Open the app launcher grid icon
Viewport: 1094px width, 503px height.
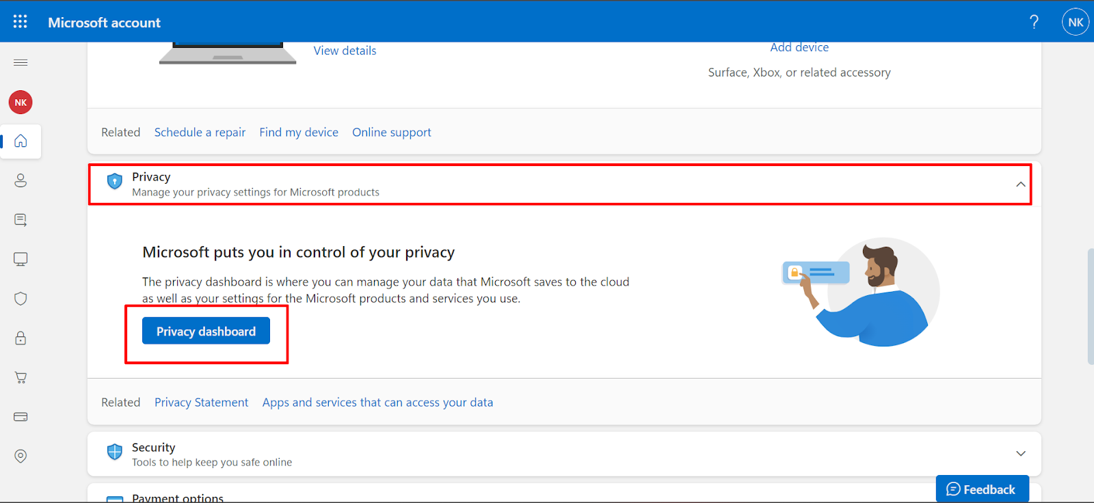tap(21, 22)
